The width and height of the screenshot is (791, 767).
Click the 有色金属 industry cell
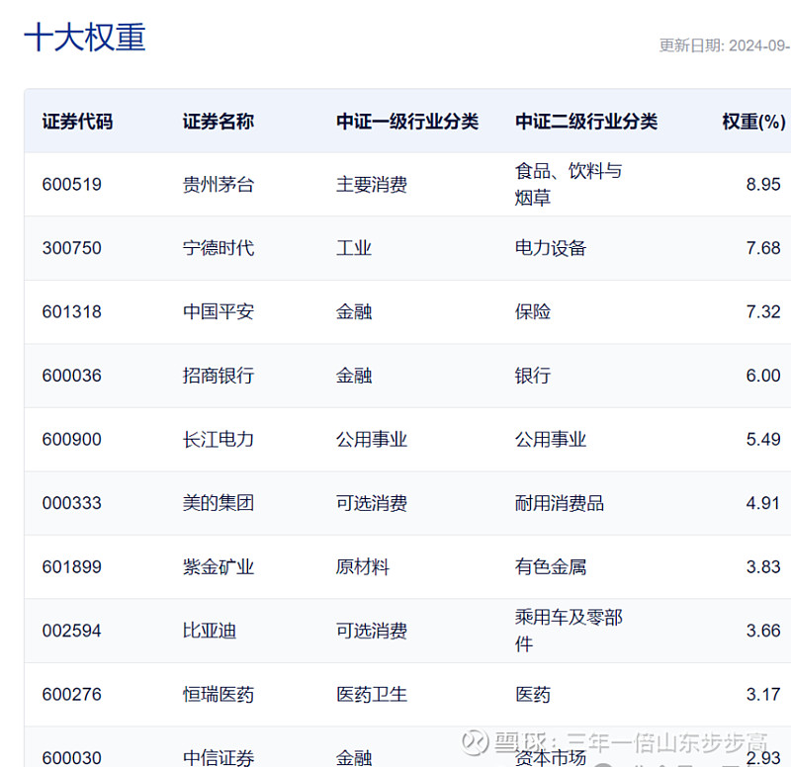pos(551,567)
